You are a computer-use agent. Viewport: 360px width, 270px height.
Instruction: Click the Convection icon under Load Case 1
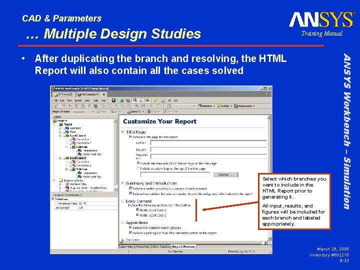click(73, 139)
